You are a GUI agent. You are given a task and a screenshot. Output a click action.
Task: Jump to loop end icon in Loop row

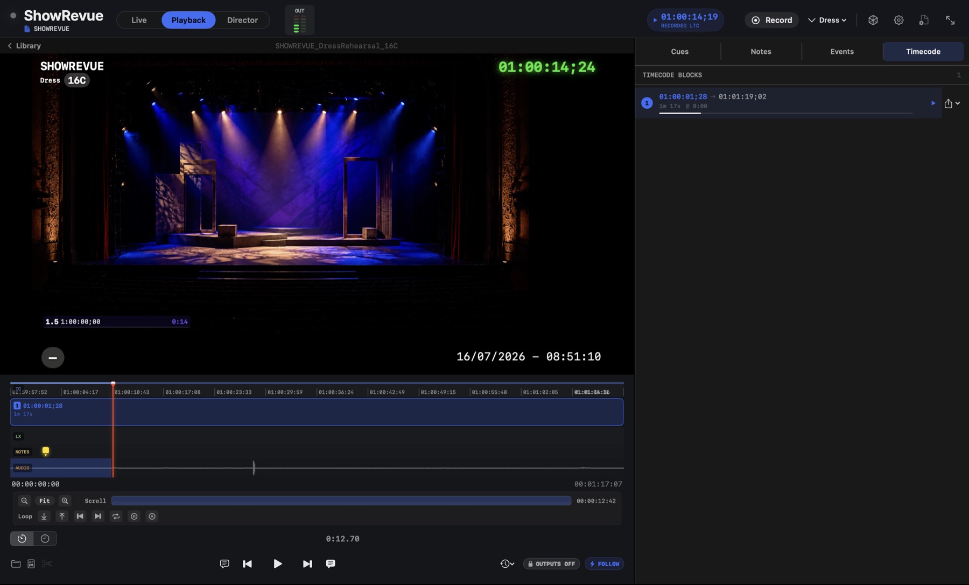pyautogui.click(x=98, y=517)
